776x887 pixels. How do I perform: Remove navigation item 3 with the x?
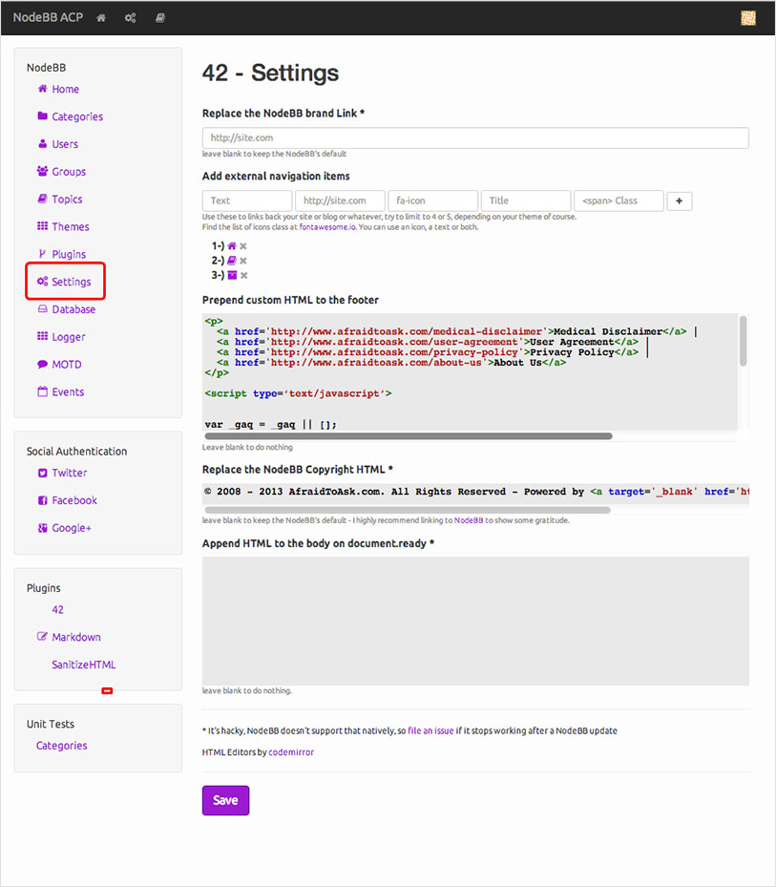pos(244,275)
